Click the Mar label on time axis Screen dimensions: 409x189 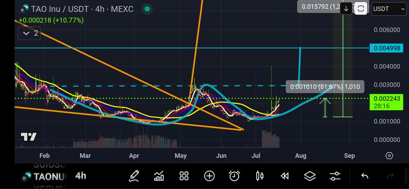85,156
